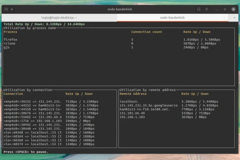
Task: Select the localhost. remote address
Action: (x=129, y=102)
